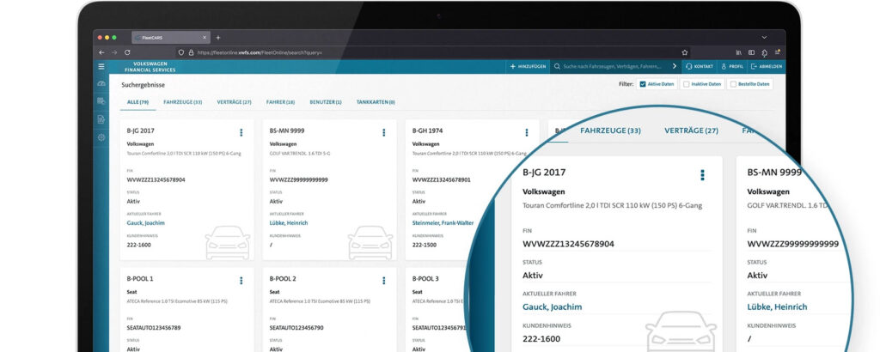880x352 pixels.
Task: Uncheck the Aktive Daten filter
Action: [643, 84]
